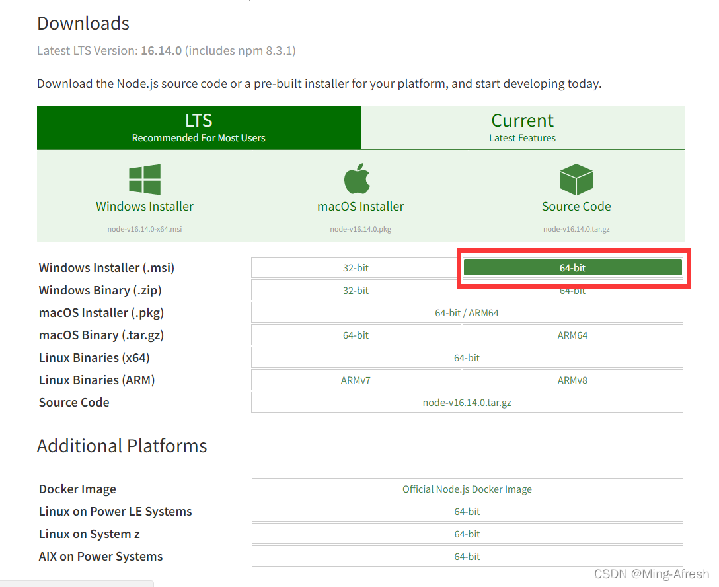The height and width of the screenshot is (587, 719).
Task: Click the Linux on Power LE Systems label
Action: coord(116,511)
